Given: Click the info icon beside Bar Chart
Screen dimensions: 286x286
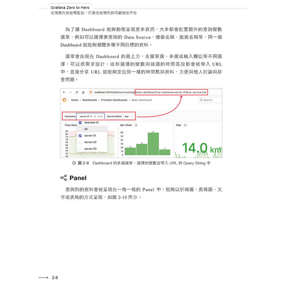Looking at the screenshot, I should [136, 125].
